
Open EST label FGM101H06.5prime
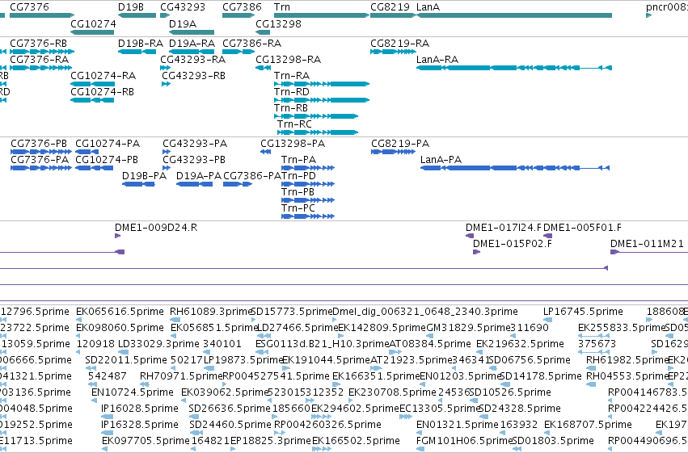coord(464,442)
